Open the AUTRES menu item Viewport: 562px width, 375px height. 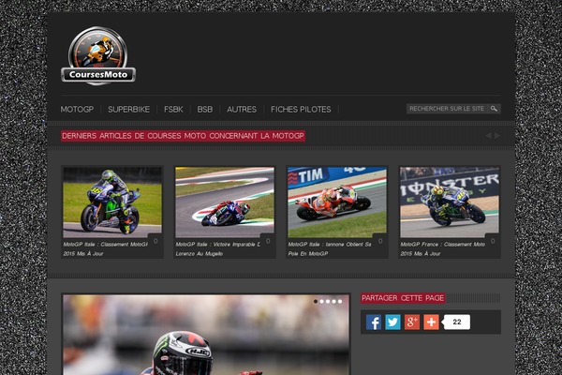tap(242, 110)
